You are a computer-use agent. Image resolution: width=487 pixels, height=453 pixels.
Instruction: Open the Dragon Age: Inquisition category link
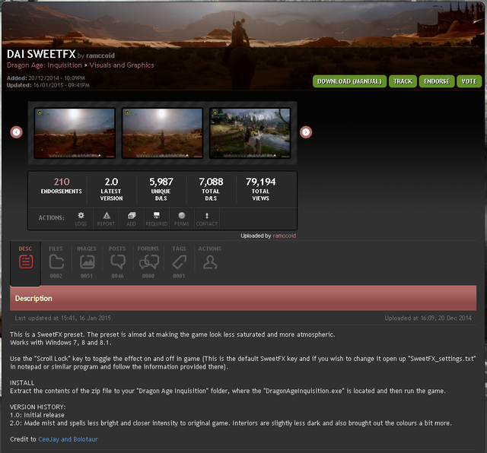[x=44, y=65]
